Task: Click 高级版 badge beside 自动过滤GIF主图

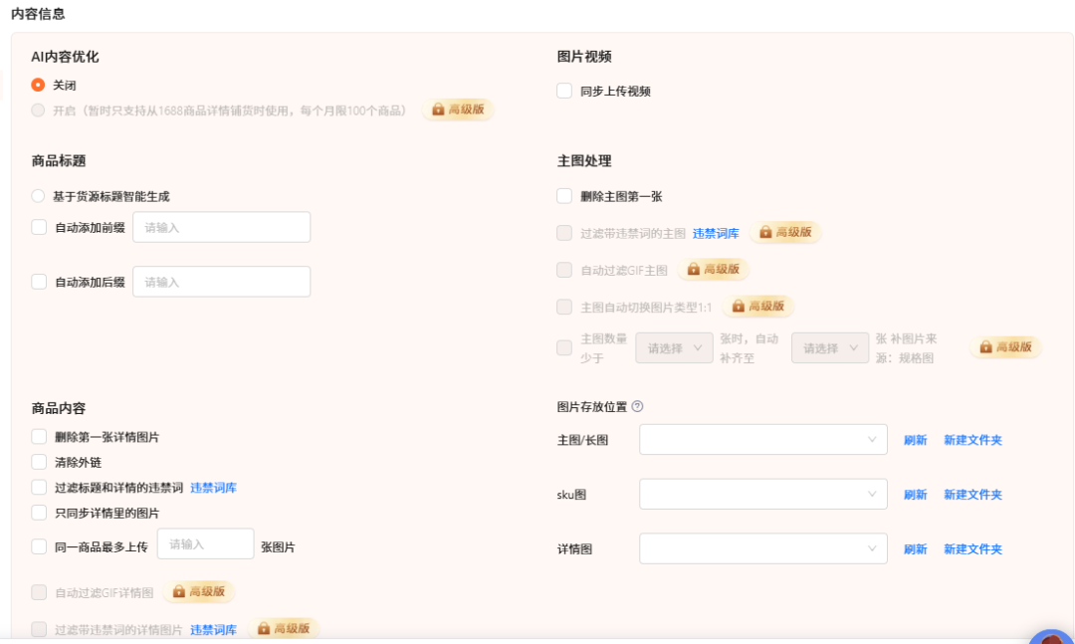Action: (x=714, y=270)
